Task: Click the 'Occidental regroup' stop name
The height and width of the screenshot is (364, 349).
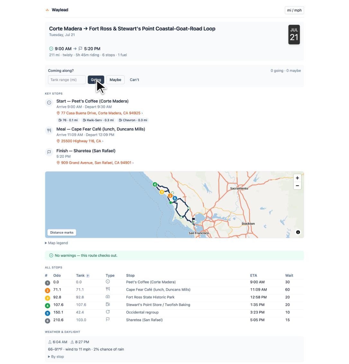Action: pos(142,312)
